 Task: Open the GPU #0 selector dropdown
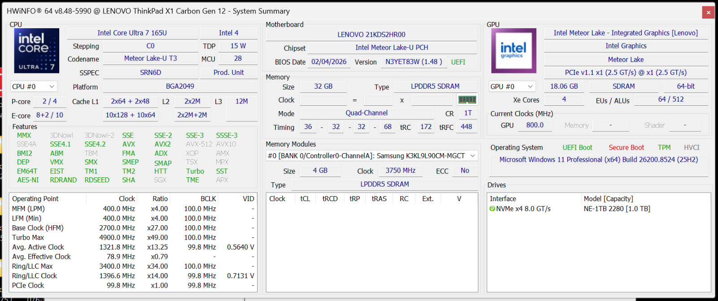tap(512, 86)
